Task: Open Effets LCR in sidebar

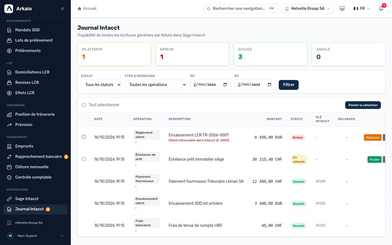Action: [35, 93]
